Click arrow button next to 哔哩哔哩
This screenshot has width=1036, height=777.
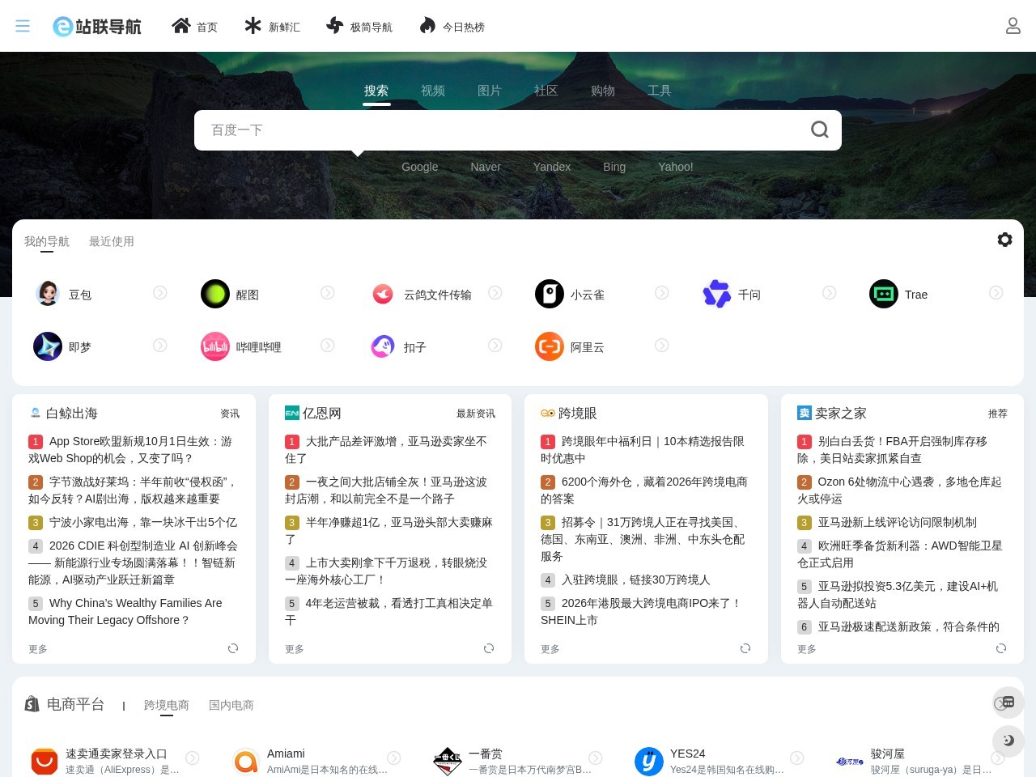tap(328, 345)
